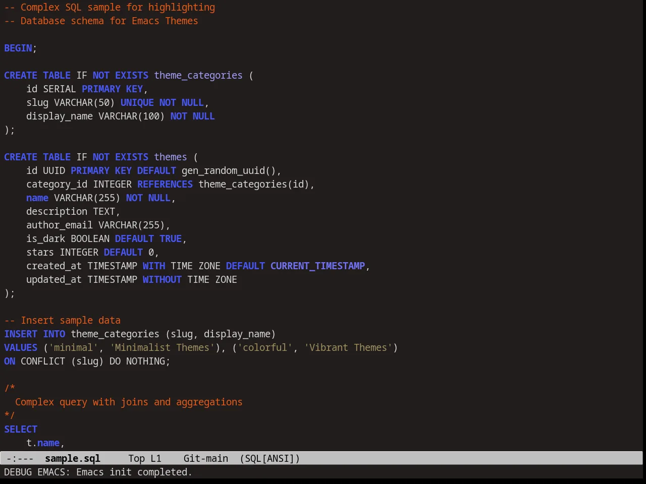646x484 pixels.
Task: Click 'description TEXT' line
Action: (73, 211)
